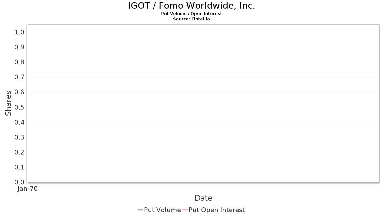Select the Date axis title

[203, 198]
